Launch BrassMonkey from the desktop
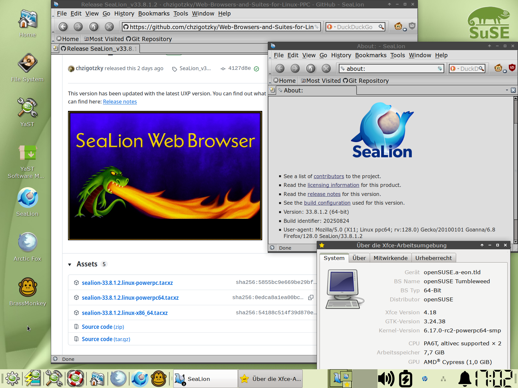The width and height of the screenshot is (518, 388). [28, 287]
